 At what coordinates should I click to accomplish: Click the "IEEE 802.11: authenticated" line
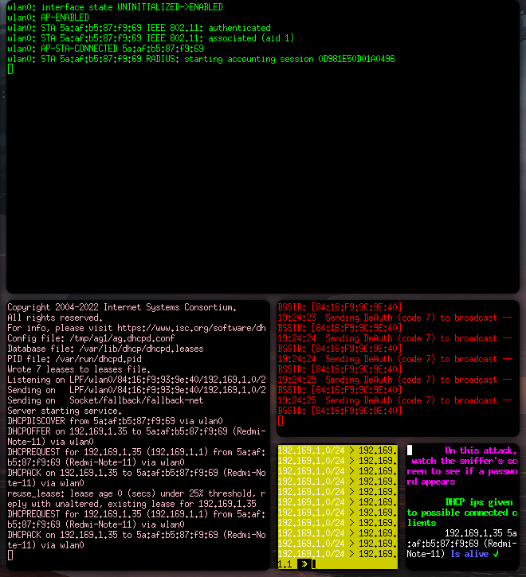pyautogui.click(x=139, y=28)
